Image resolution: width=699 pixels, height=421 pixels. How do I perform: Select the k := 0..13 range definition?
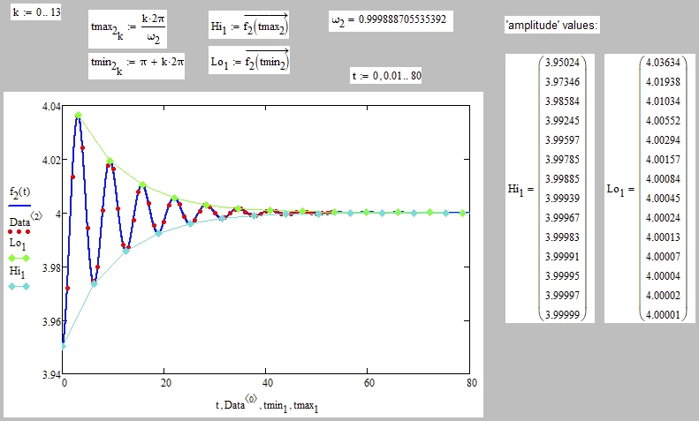click(36, 12)
